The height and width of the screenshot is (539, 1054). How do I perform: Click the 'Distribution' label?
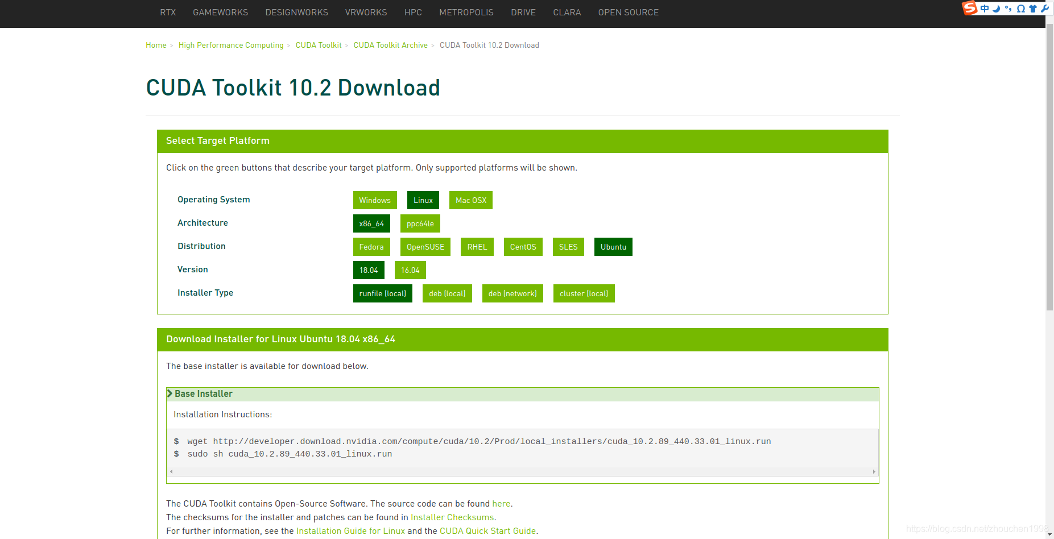point(201,246)
